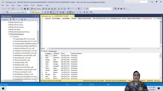This screenshot has height=91, width=163.
Task: Click the Save file icon in toolbar
Action: coord(25,9)
